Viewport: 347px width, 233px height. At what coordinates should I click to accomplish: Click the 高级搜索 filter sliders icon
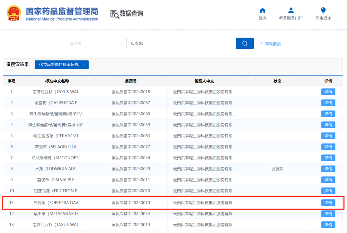[x=261, y=44]
